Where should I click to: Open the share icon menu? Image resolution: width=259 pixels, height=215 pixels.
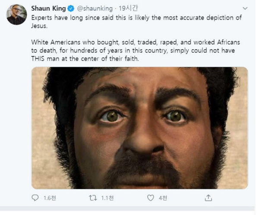[208, 198]
